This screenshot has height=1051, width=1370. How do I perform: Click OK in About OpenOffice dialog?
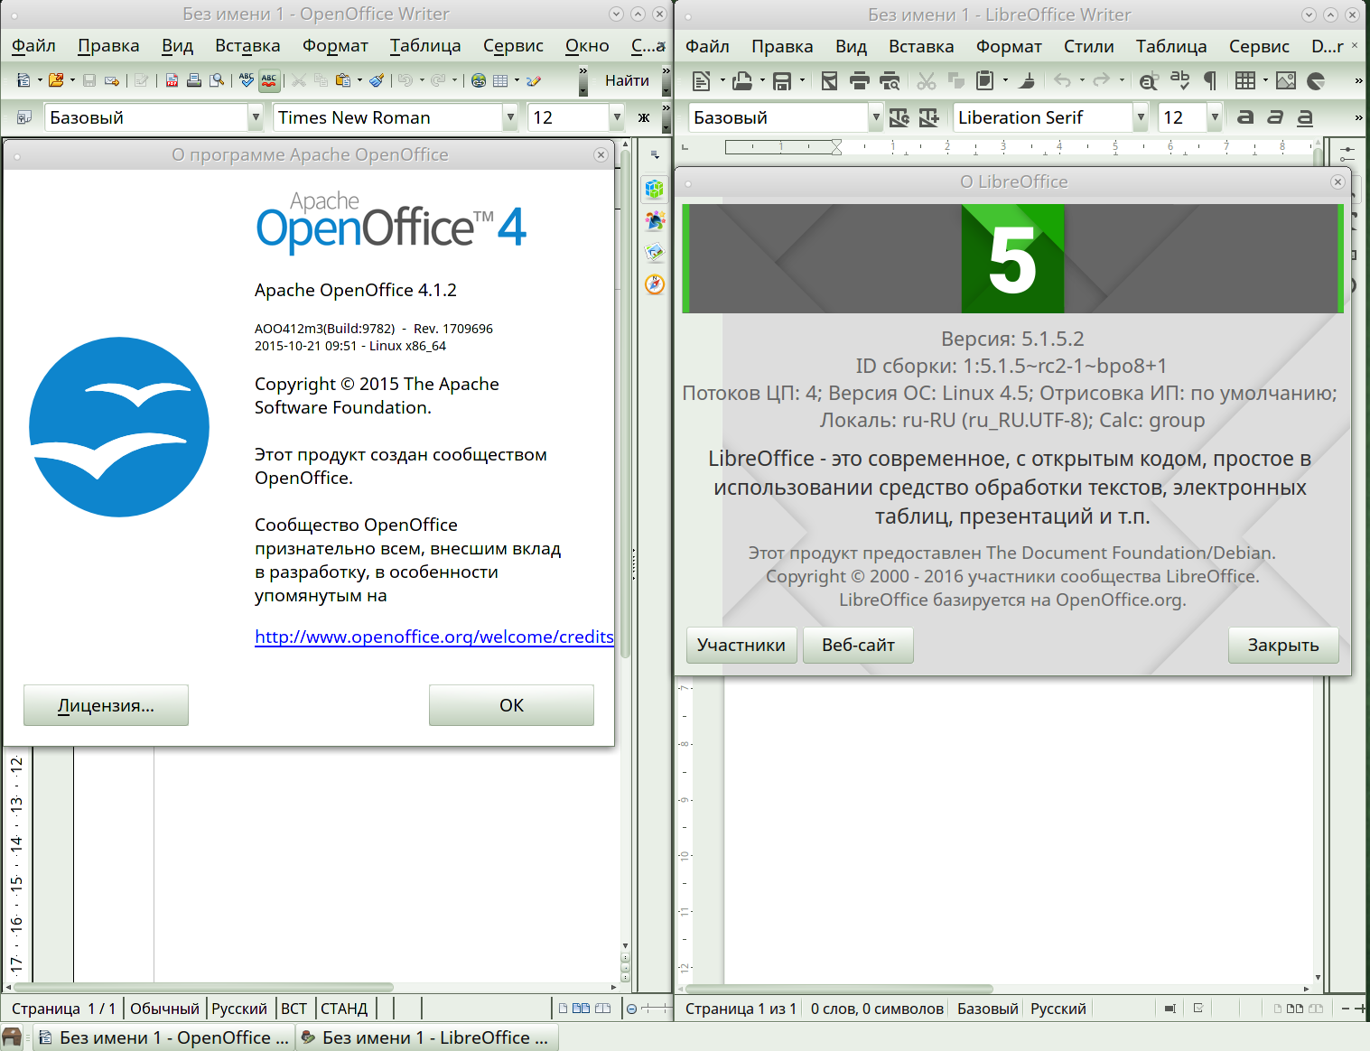511,705
